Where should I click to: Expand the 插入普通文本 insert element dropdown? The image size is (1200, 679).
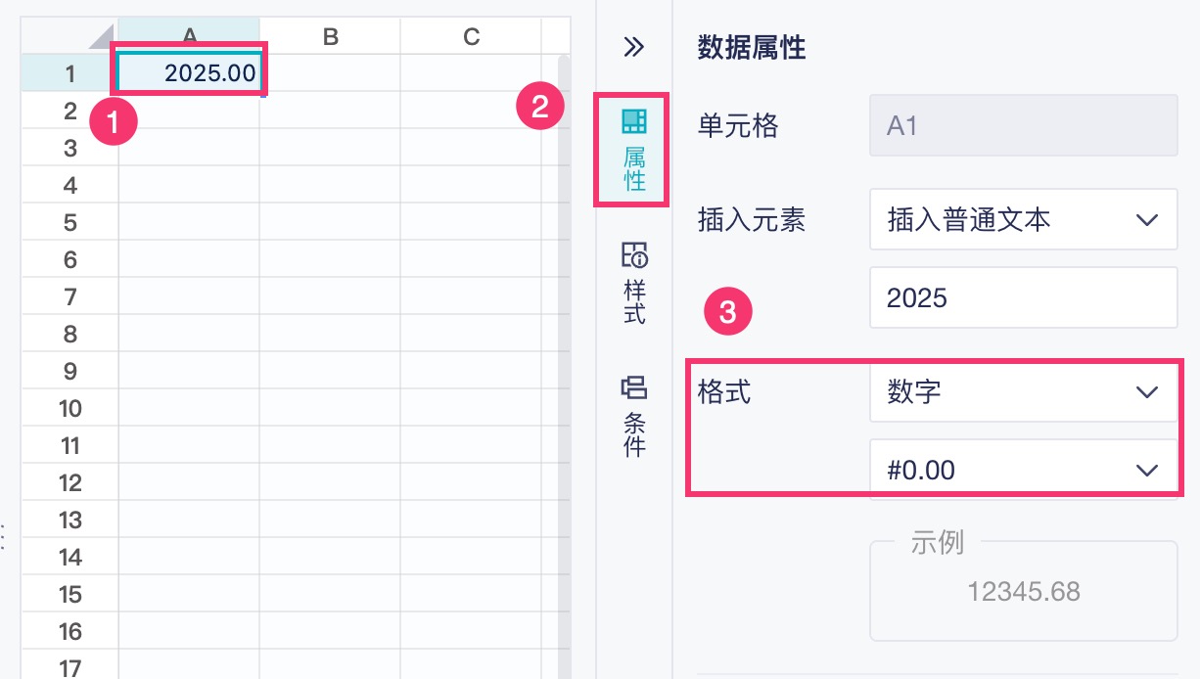[x=1023, y=220]
